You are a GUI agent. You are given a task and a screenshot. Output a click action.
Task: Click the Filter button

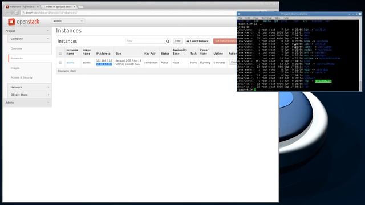pyautogui.click(x=178, y=41)
